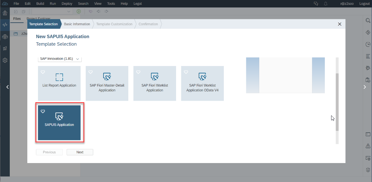The height and width of the screenshot is (182, 372).
Task: Open the SAP Innovation (1.81) version dropdown
Action: tap(60, 59)
